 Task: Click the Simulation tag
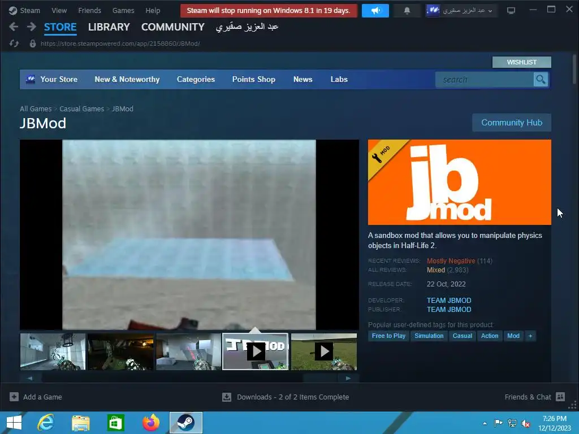coord(429,336)
